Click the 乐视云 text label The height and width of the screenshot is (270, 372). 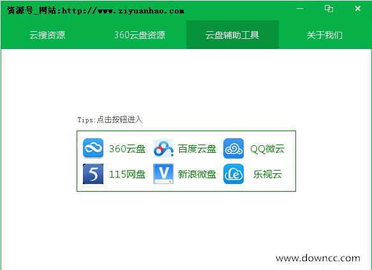tap(267, 174)
